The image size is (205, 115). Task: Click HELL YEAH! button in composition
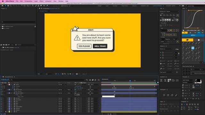pyautogui.click(x=100, y=46)
